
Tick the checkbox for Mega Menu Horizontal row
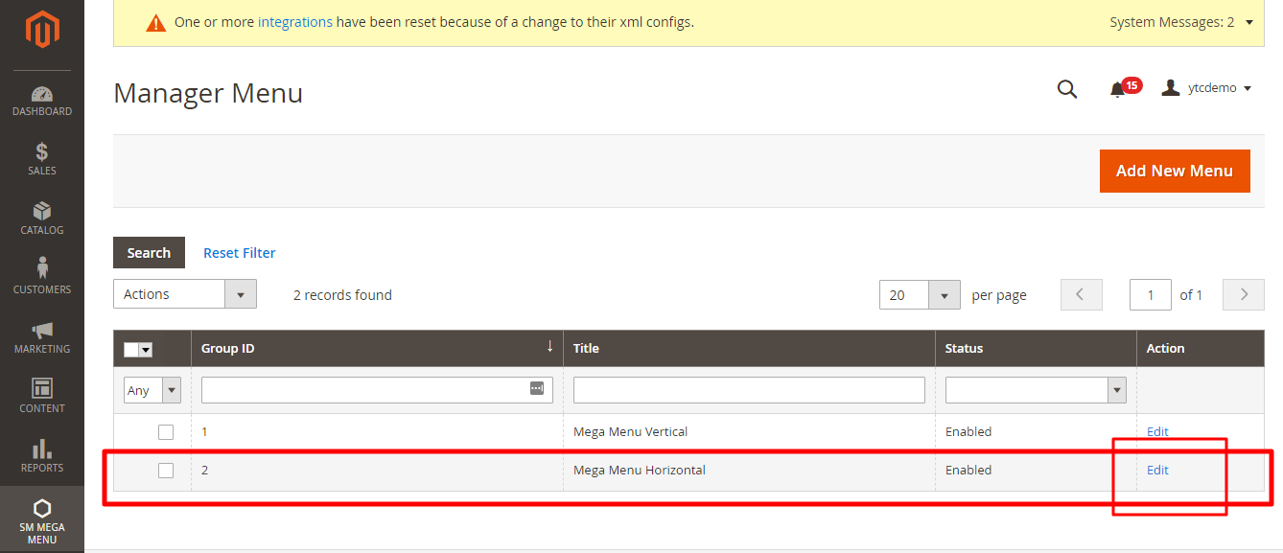[x=166, y=471]
